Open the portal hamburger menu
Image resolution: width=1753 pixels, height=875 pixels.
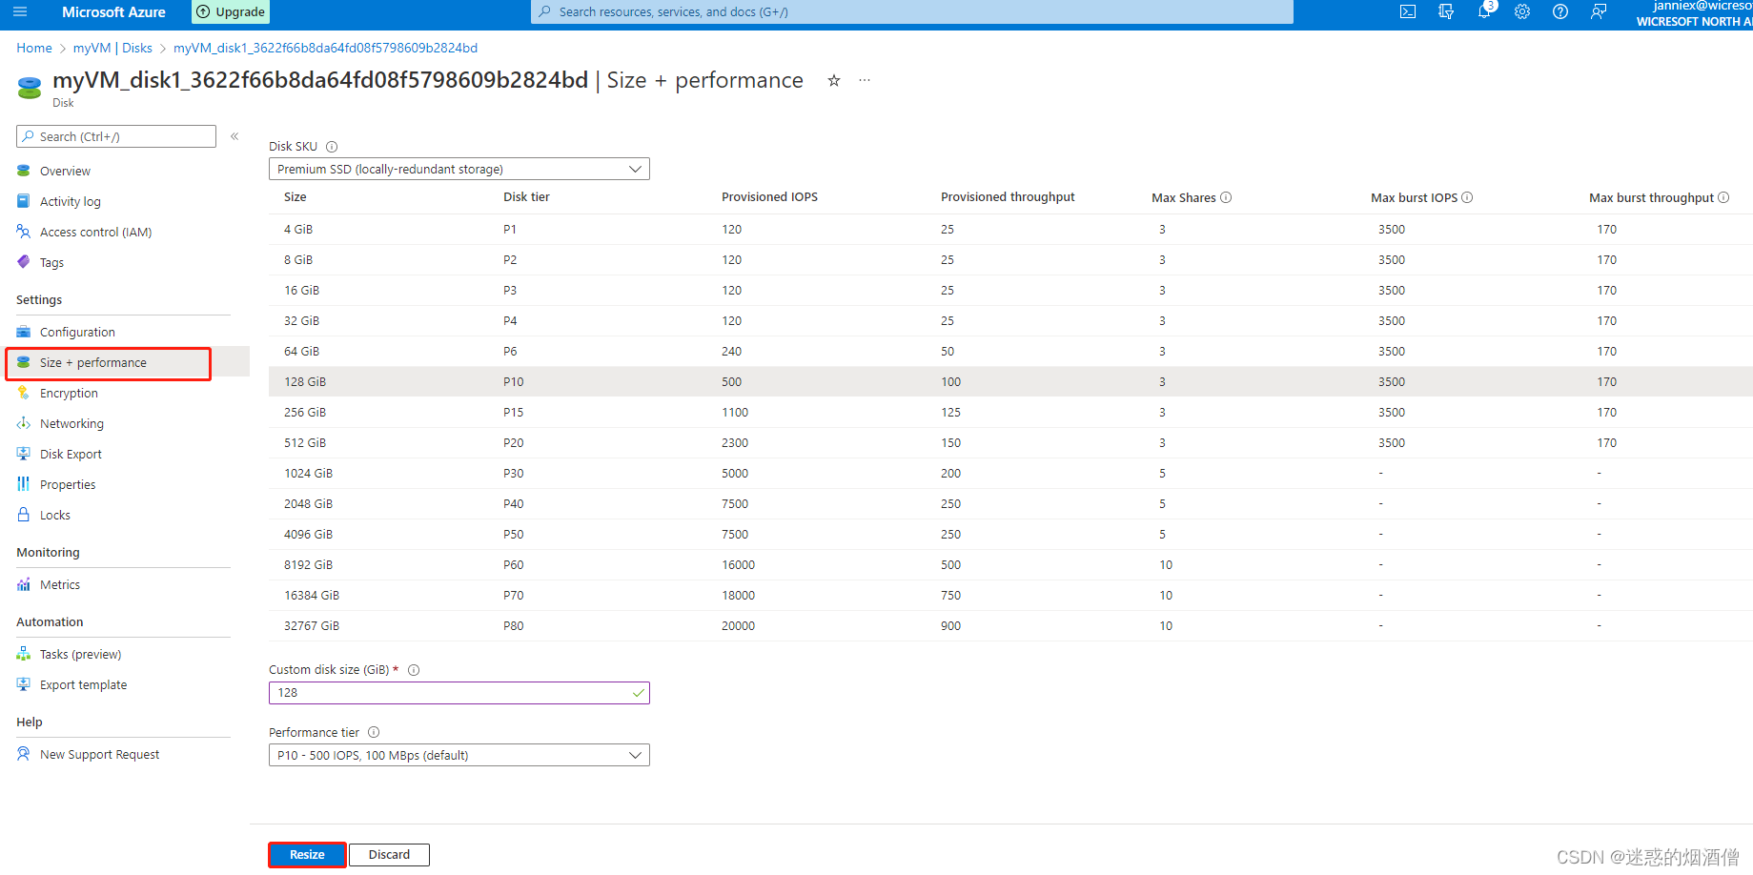[x=20, y=11]
